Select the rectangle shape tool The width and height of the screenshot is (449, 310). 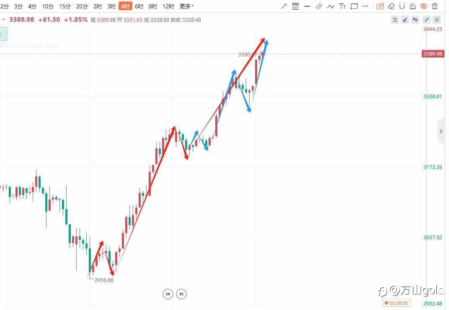pos(354,6)
